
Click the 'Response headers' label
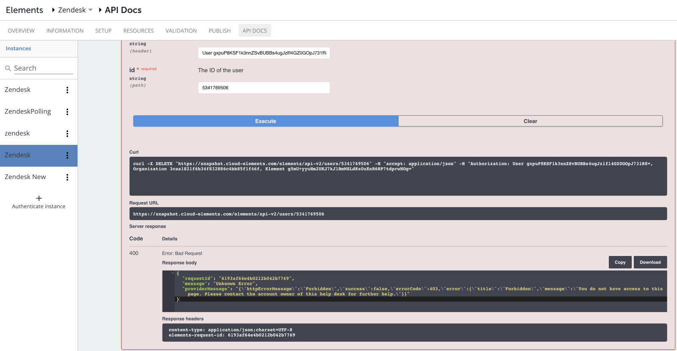183,319
